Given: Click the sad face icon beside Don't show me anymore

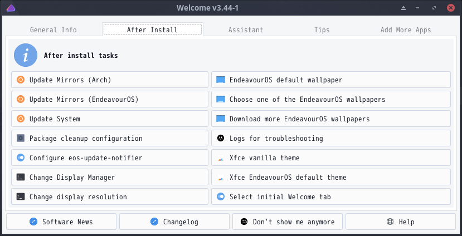Looking at the screenshot, I should (x=244, y=222).
